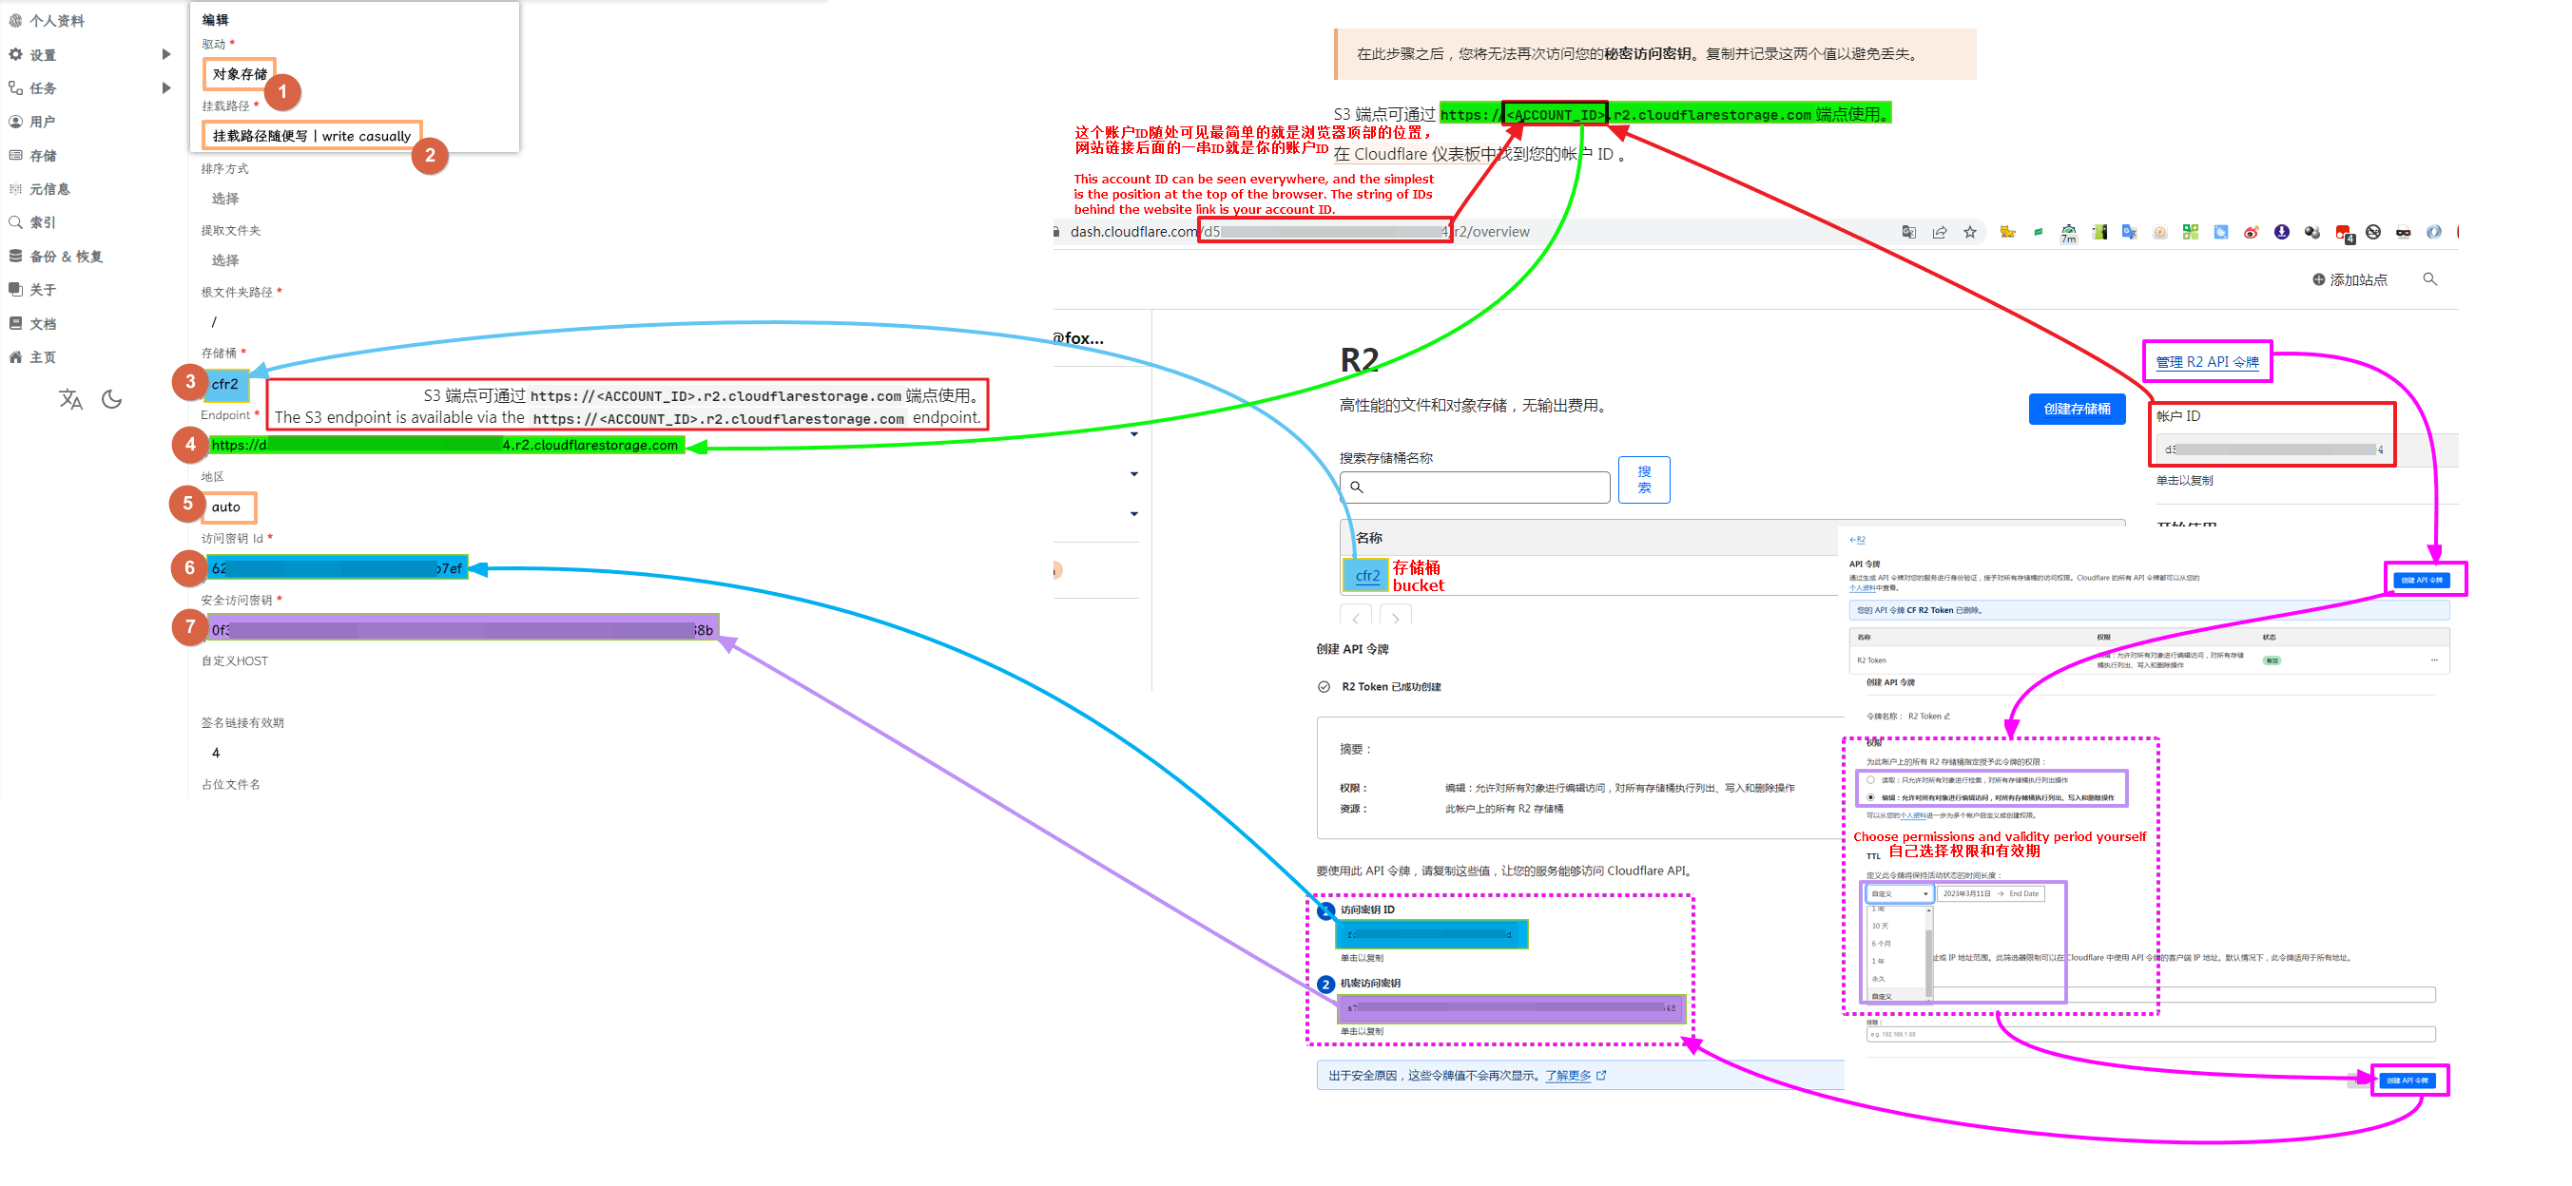Switch language with the translate icon
The height and width of the screenshot is (1186, 2572).
pos(71,399)
